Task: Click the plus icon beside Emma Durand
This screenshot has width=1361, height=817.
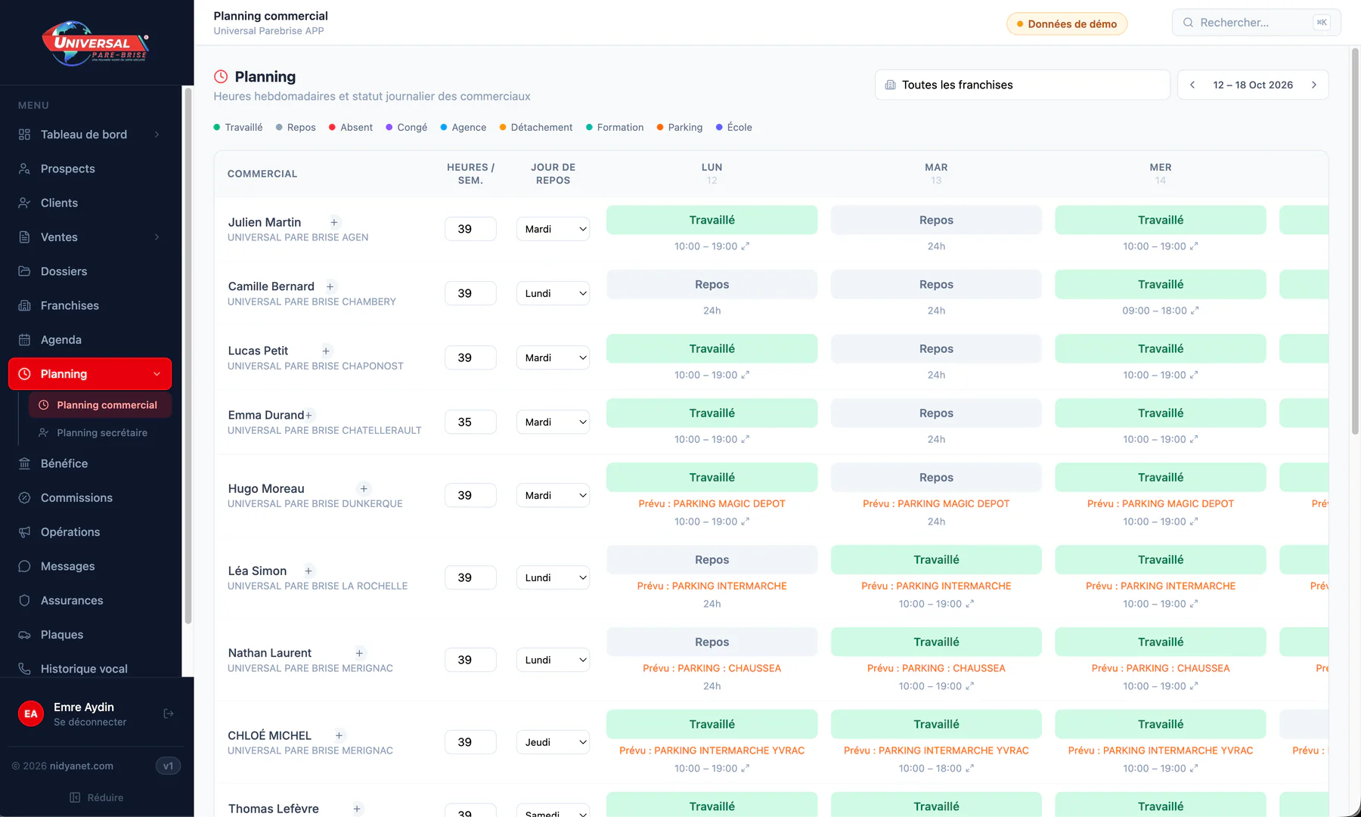Action: click(308, 415)
